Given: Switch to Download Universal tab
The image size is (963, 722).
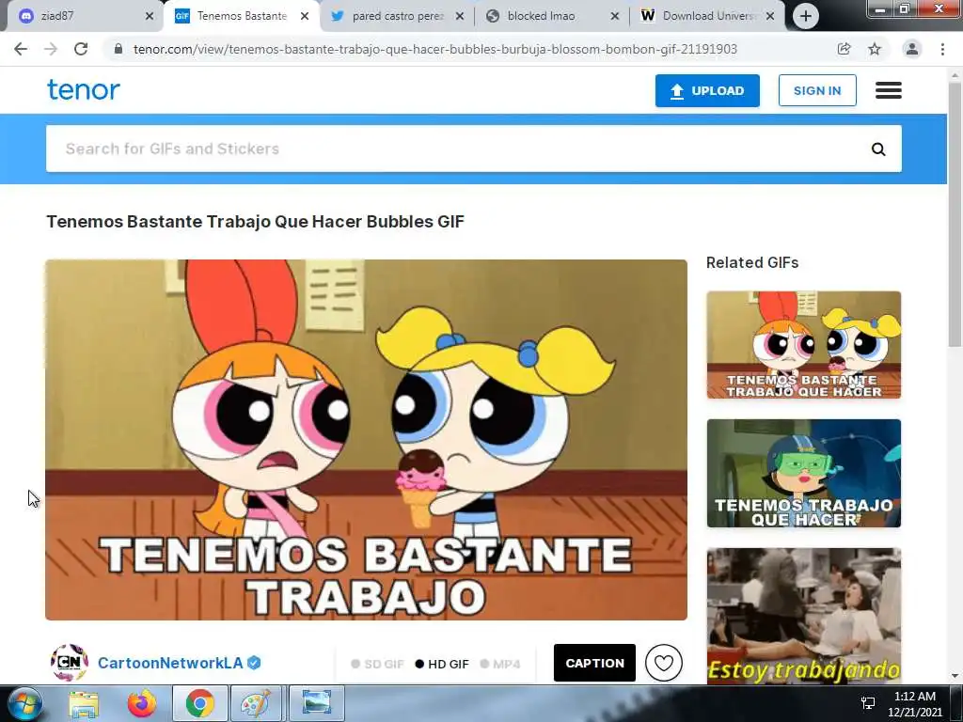Looking at the screenshot, I should [x=706, y=17].
